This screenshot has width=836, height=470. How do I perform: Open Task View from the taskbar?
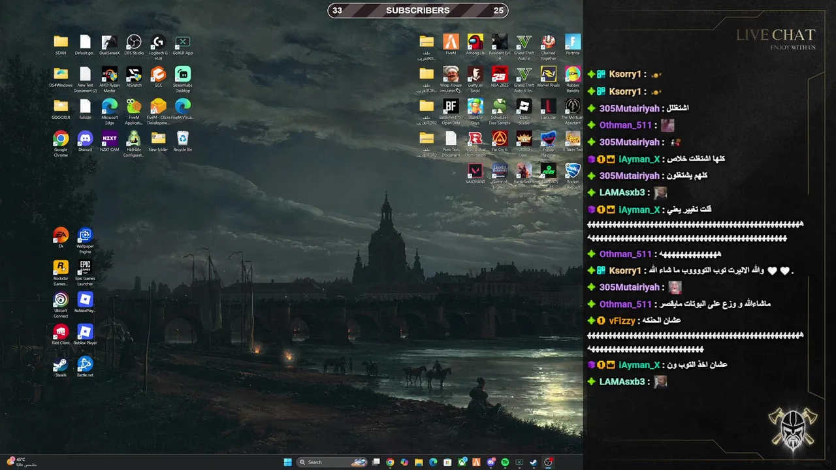[x=376, y=462]
